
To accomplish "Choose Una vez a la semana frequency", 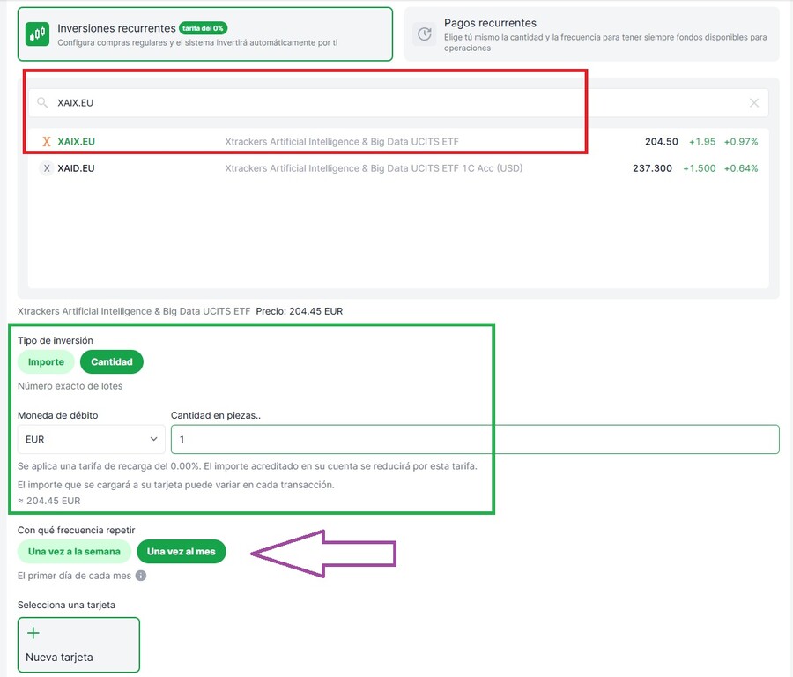I will (74, 552).
